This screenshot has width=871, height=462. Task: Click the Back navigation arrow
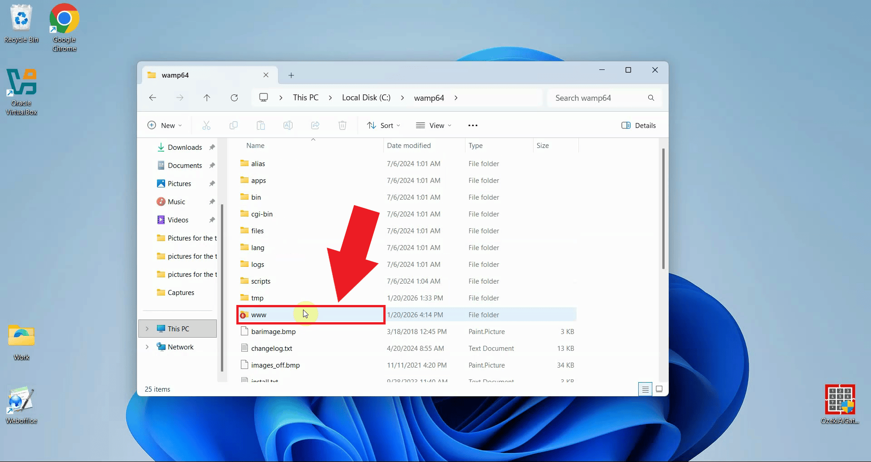(x=152, y=98)
